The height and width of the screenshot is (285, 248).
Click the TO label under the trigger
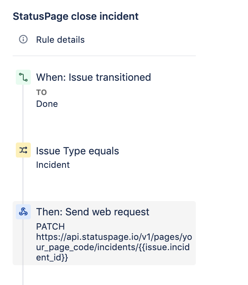coord(41,93)
